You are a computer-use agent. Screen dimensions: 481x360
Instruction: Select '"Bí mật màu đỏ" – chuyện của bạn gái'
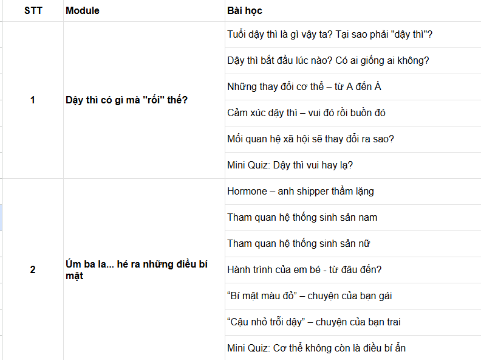tap(353, 296)
